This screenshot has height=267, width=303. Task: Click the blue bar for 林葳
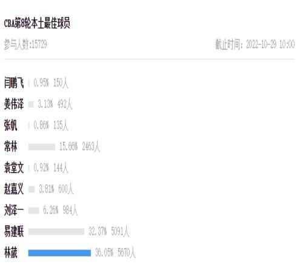[x=59, y=253]
